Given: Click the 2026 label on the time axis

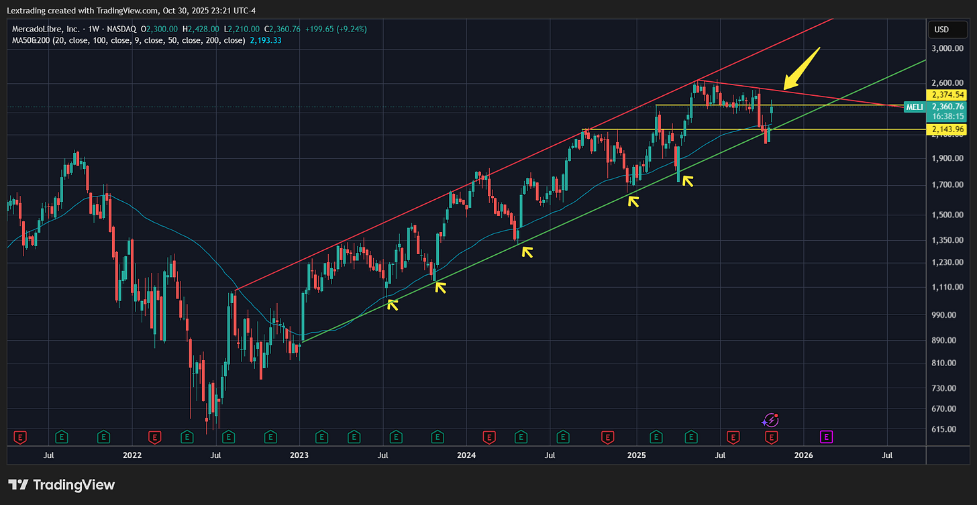Looking at the screenshot, I should coord(803,455).
